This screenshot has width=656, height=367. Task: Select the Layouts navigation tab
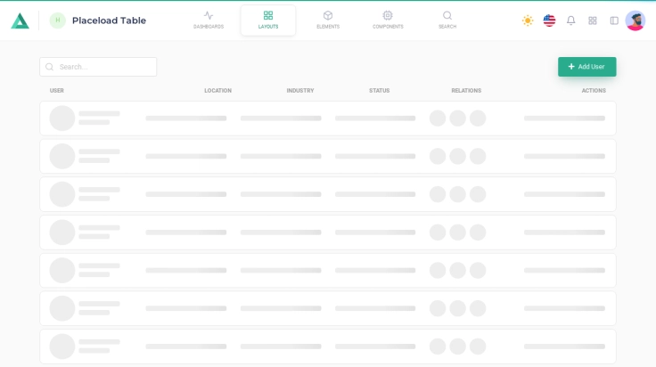coord(268,20)
